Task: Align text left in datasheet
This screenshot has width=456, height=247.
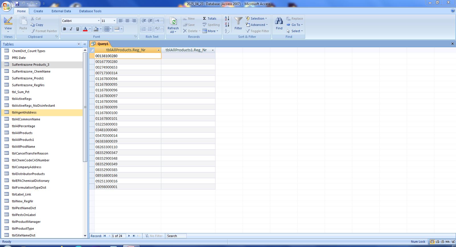Action: (121, 21)
